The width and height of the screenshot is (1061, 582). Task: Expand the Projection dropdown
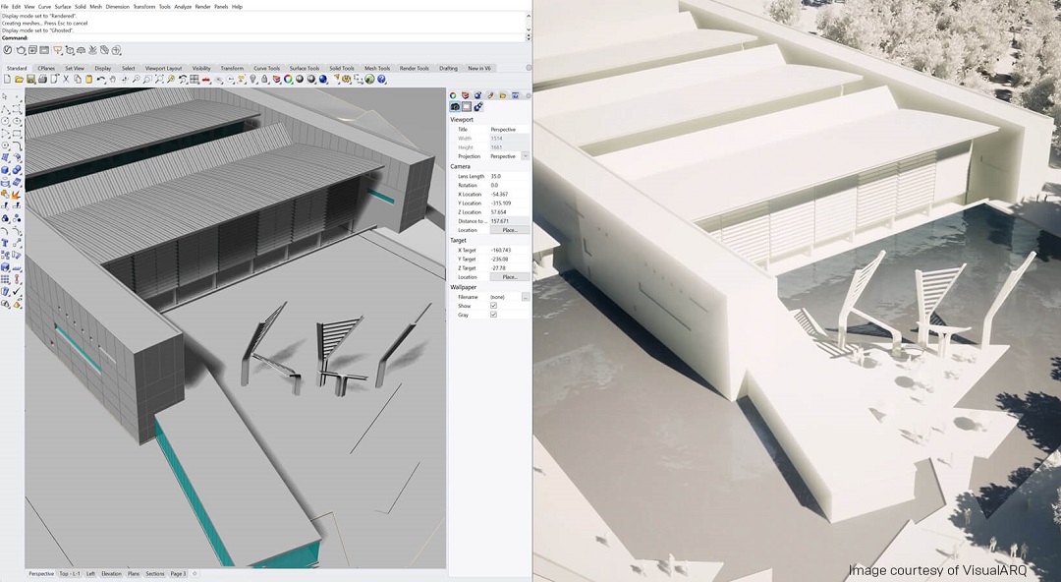point(525,156)
